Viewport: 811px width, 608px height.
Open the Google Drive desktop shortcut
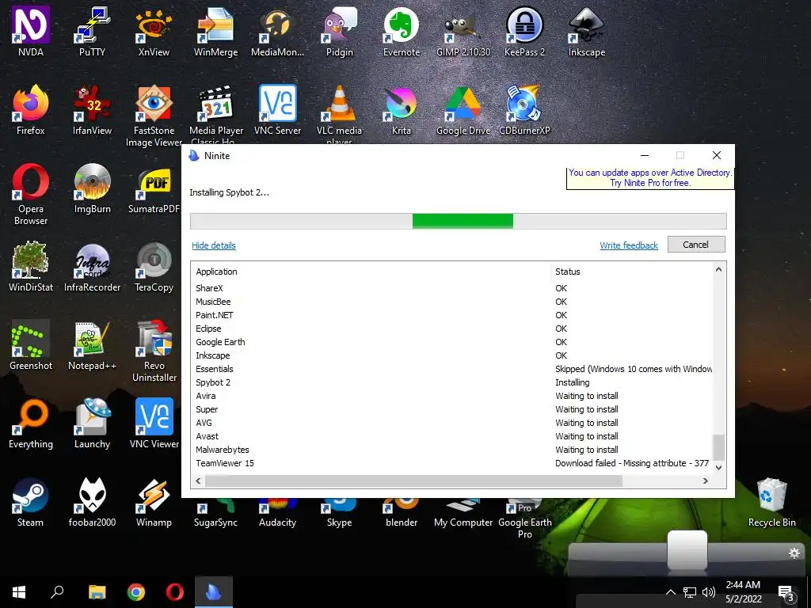point(463,110)
